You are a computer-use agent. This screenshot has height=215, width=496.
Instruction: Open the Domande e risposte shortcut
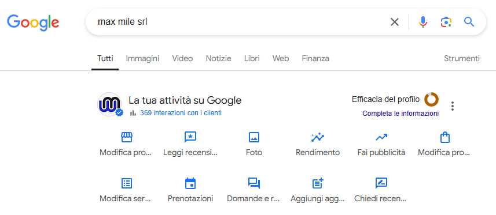click(253, 190)
